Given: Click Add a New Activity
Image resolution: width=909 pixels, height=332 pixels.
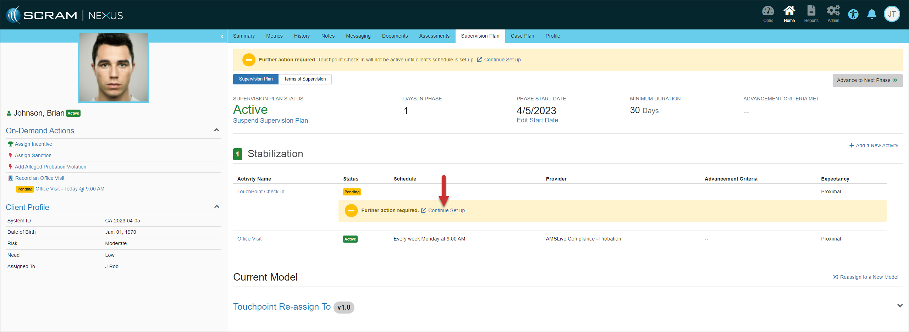Looking at the screenshot, I should (x=874, y=146).
